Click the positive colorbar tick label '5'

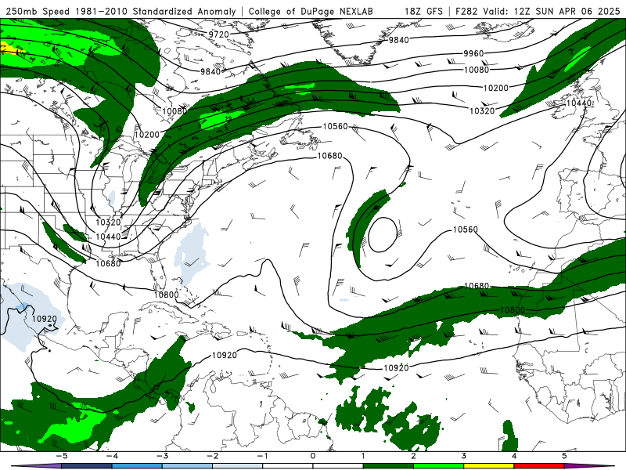pos(564,456)
